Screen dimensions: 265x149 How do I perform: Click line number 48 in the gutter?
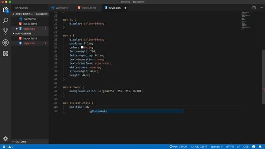[56, 107]
